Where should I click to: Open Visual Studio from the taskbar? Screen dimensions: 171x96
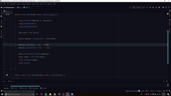59,94
